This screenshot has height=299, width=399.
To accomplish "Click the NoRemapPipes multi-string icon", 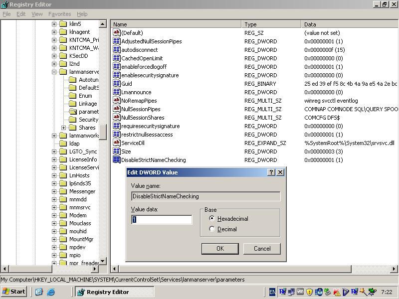I will (117, 101).
